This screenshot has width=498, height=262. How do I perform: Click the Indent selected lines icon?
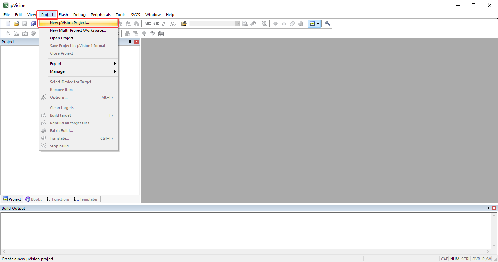pyautogui.click(x=148, y=24)
